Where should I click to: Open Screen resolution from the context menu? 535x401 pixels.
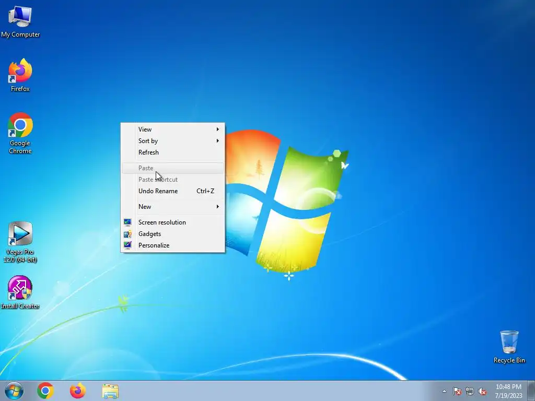tap(172, 222)
